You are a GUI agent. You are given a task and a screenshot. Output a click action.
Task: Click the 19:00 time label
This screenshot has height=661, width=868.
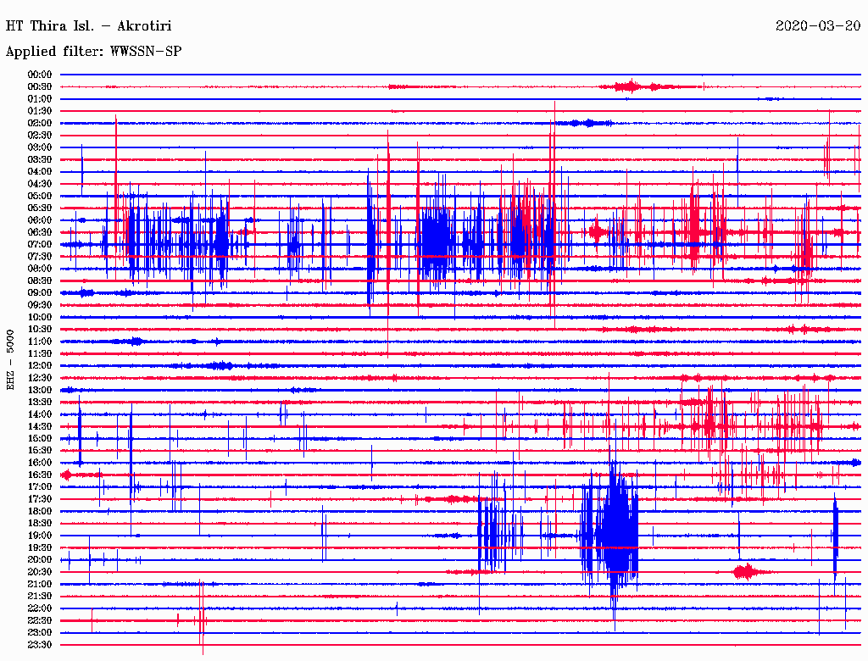40,536
